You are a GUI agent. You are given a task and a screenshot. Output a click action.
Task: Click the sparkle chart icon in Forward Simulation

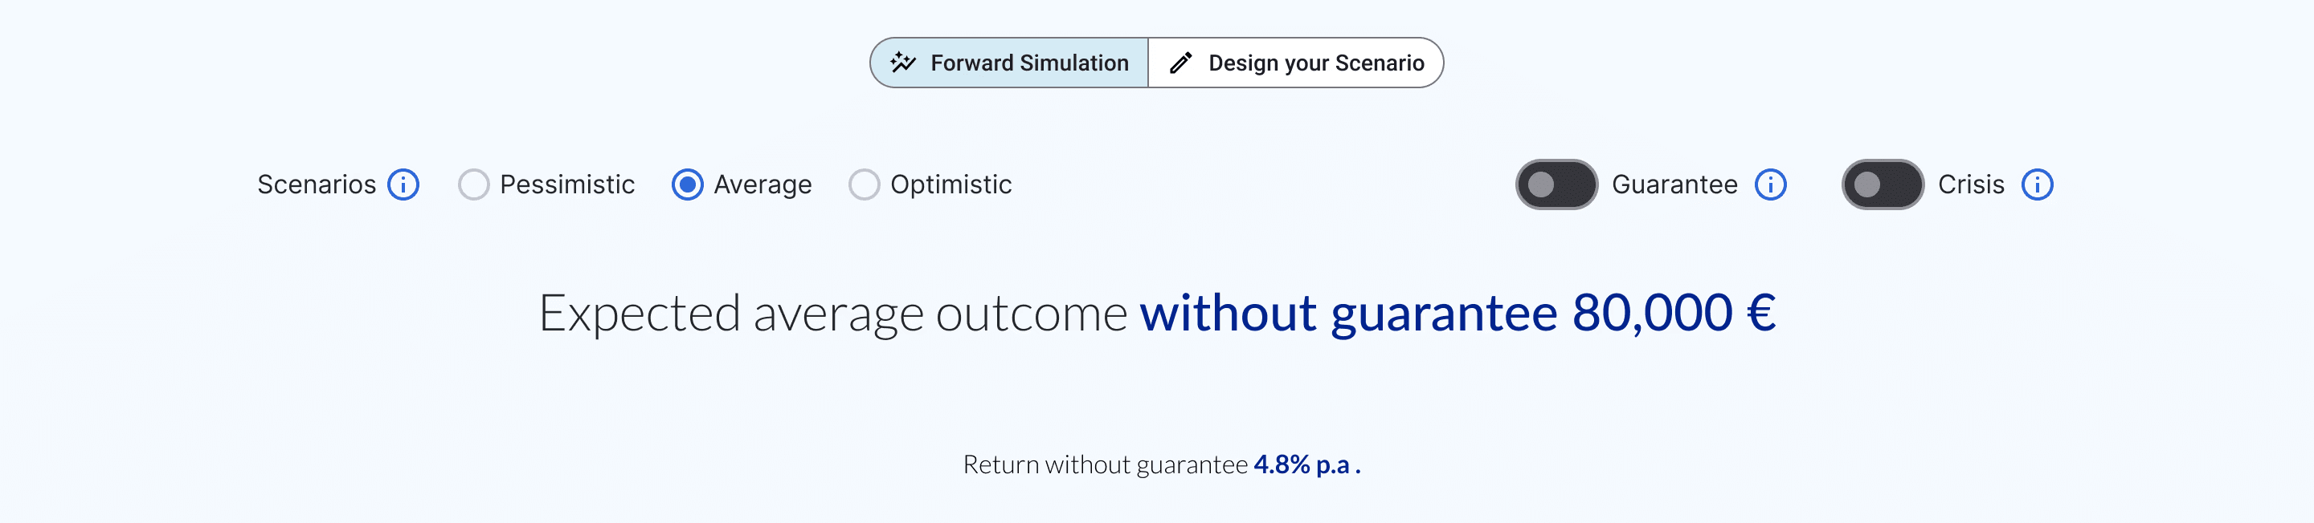pyautogui.click(x=903, y=63)
